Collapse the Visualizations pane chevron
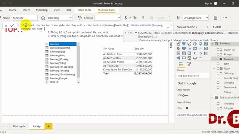The height and width of the screenshot is (134, 239). tap(207, 27)
